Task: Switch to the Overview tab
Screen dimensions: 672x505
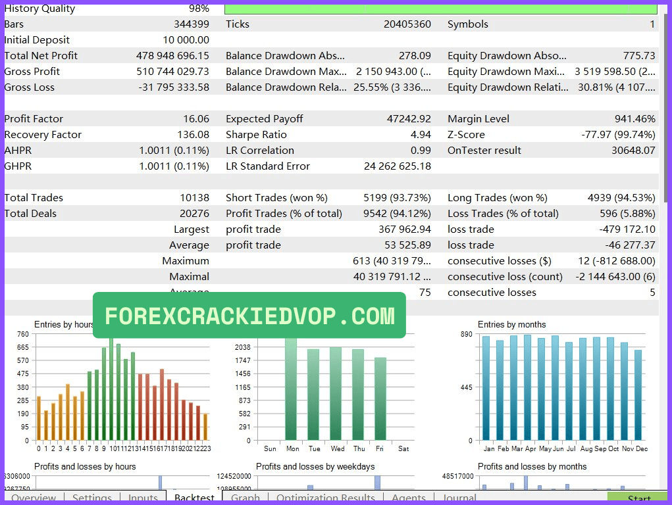Action: coord(34,498)
